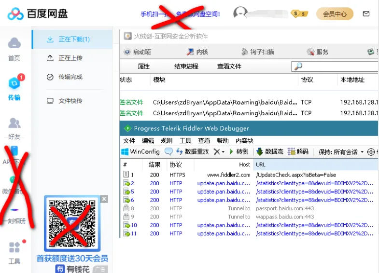Screen dimensions: 379x273
Task: Open Fiddler 规则 menu
Action: 166,140
